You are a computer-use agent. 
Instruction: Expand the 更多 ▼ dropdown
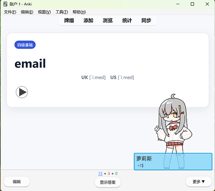pyautogui.click(x=199, y=181)
